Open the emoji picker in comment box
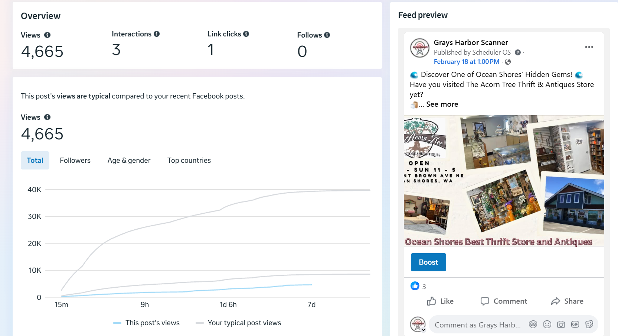The width and height of the screenshot is (618, 336). (x=547, y=324)
